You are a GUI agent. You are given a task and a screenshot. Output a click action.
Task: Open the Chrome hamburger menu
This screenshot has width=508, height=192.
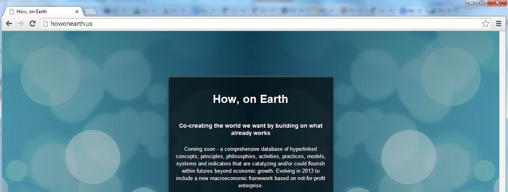coord(499,24)
